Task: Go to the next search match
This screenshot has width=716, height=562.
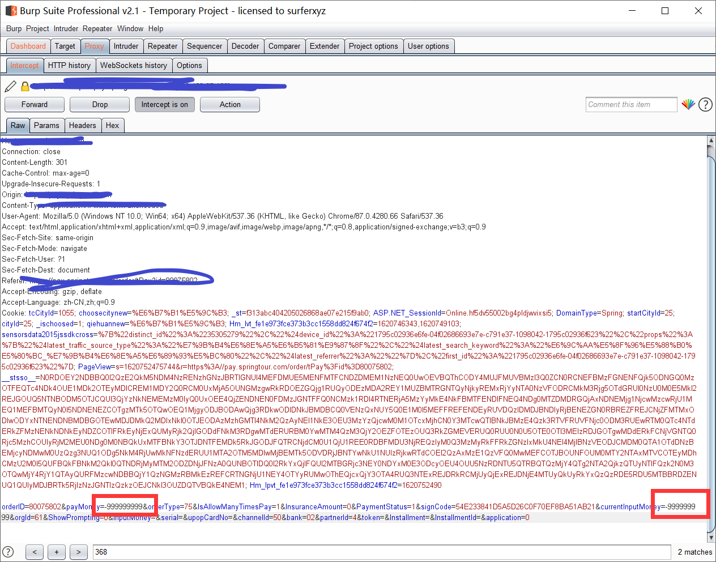Action: click(79, 552)
